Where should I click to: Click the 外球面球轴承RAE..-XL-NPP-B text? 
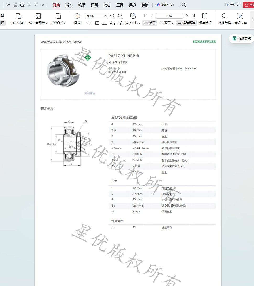click(179, 69)
